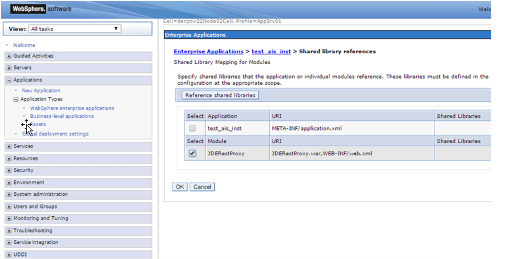The image size is (507, 259).
Task: Open the View All tasks dropdown
Action: click(x=75, y=29)
